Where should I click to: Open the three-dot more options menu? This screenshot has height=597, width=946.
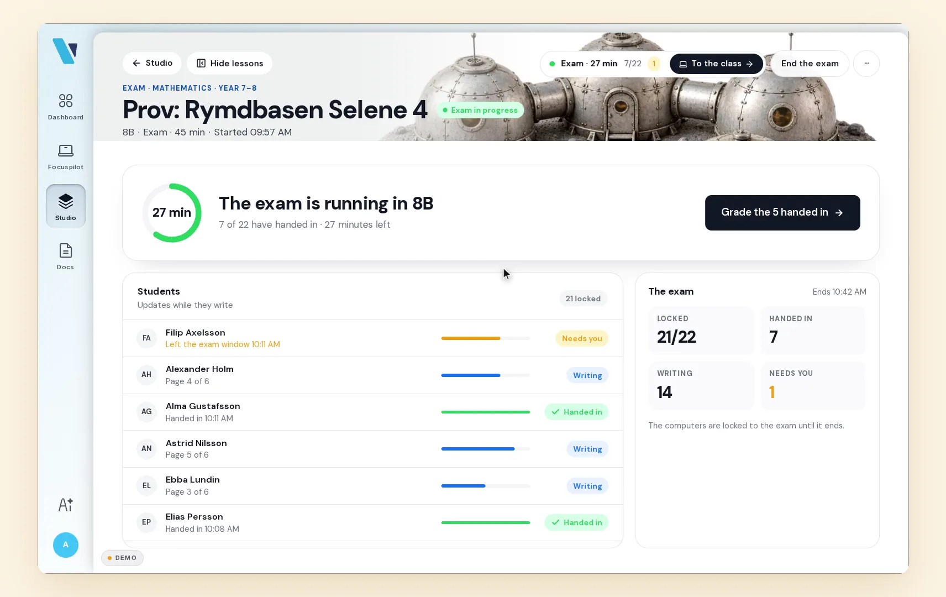(866, 64)
